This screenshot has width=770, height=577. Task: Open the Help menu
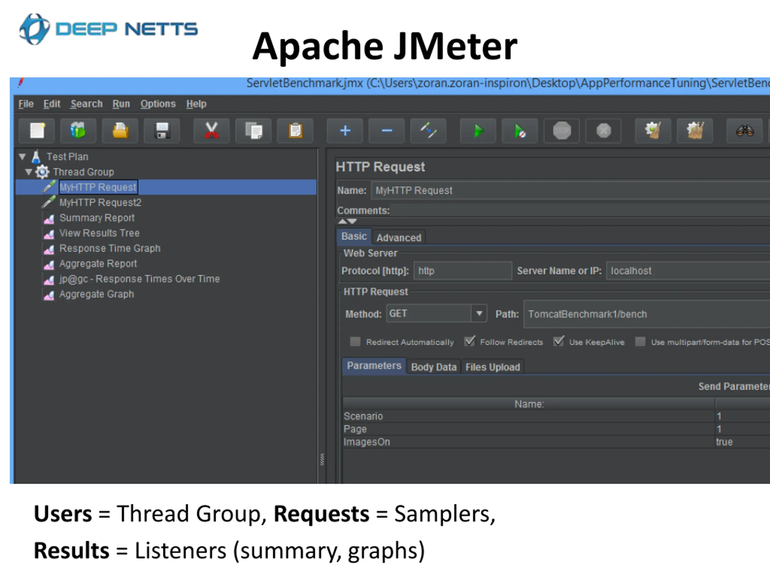click(x=196, y=104)
